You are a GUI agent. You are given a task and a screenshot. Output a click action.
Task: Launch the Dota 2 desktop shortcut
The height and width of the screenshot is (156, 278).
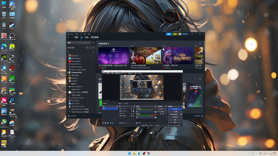pos(12,69)
